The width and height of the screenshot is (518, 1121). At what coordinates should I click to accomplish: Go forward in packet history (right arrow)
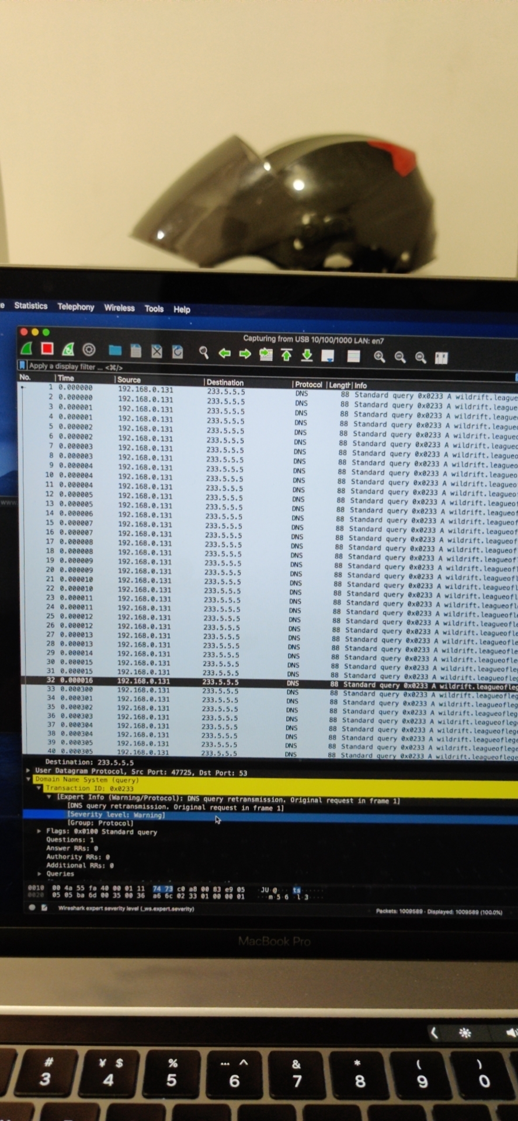coord(245,353)
